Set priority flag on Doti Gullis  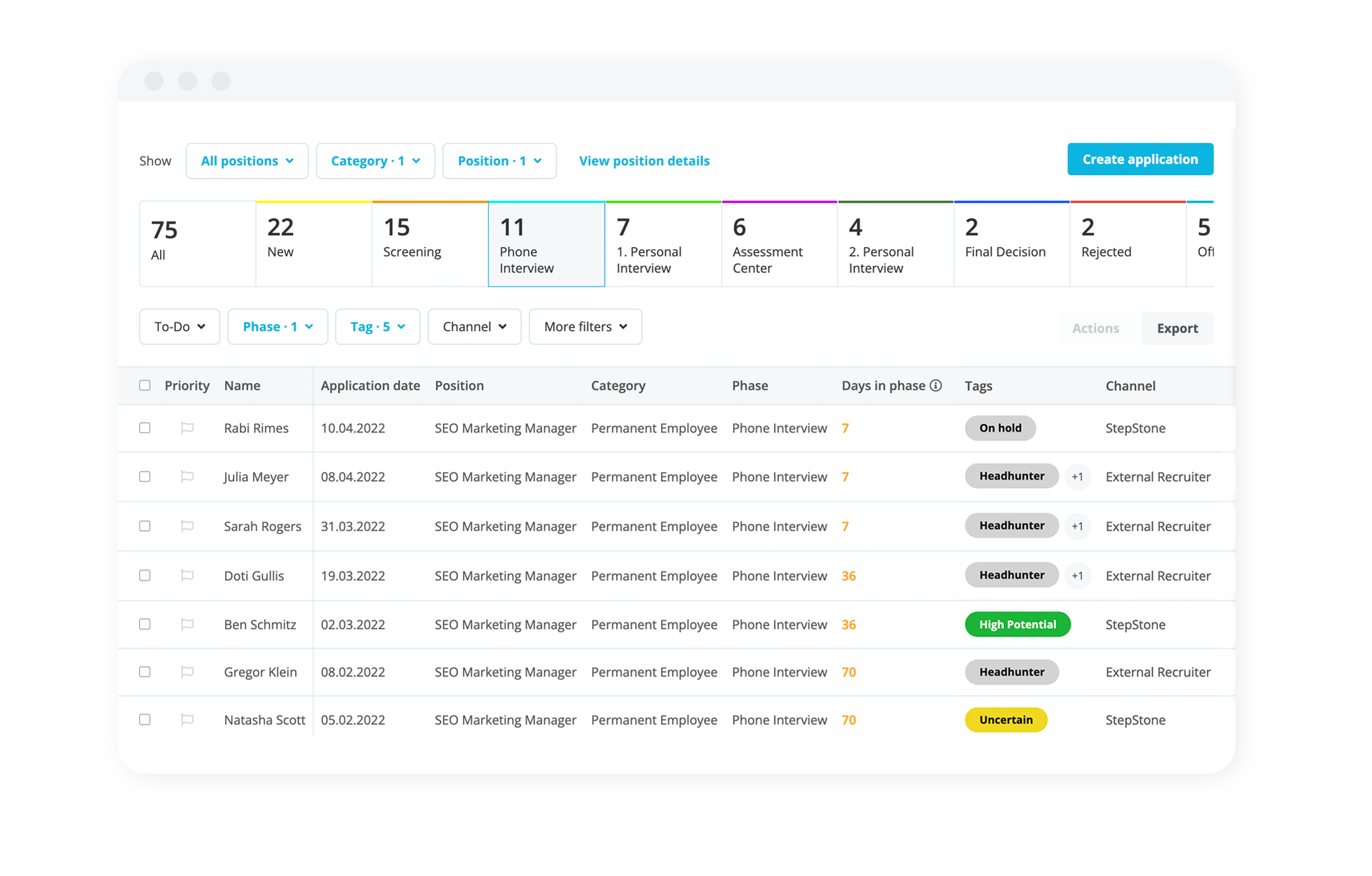point(187,576)
